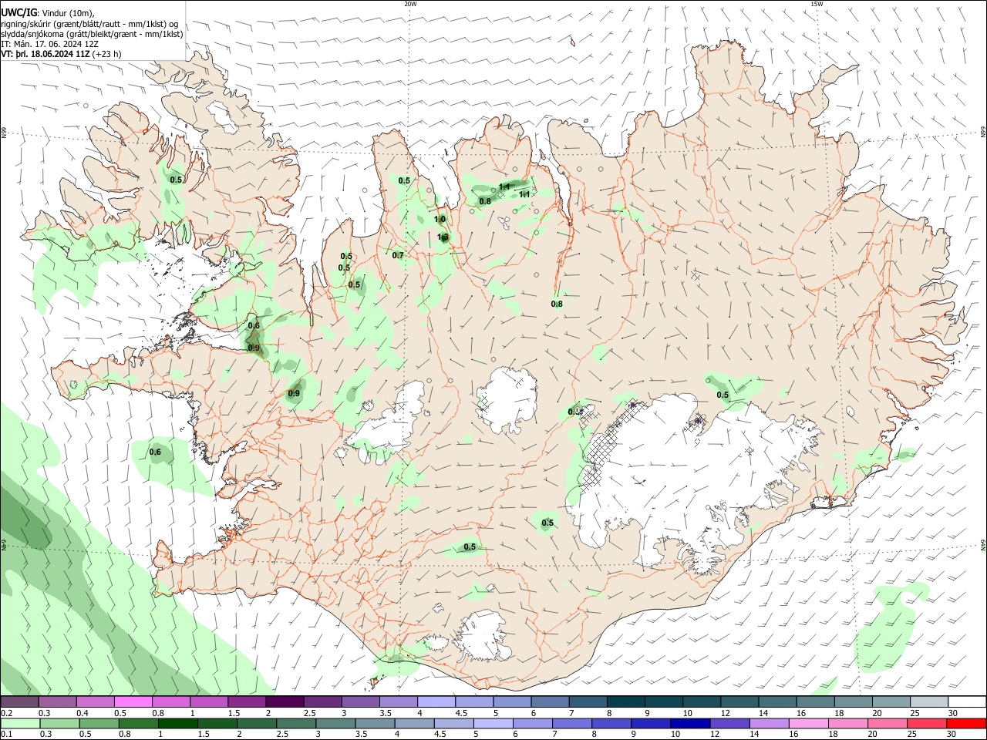Pick the pink 18 swatch in the bottom legend row
Viewport: 987px width, 740px height.
(847, 723)
